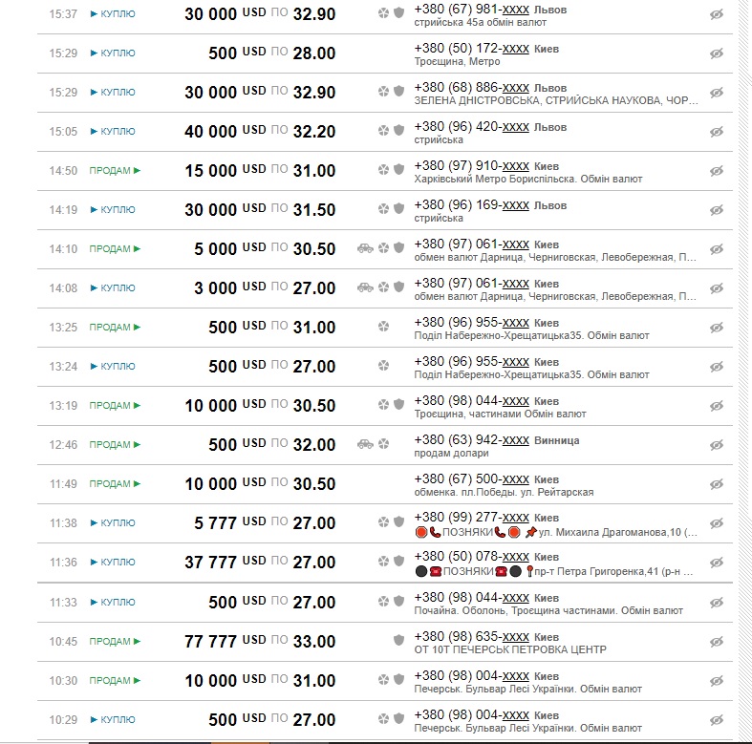
Task: Click the КУПЛЮ label in the 15:05 row
Action: 114,131
